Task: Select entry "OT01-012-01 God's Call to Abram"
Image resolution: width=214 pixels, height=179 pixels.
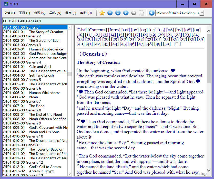Action: [35, 167]
